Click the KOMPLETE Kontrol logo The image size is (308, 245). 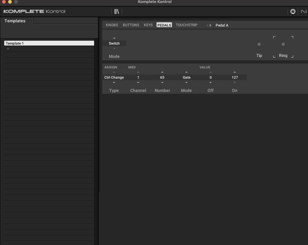tap(34, 11)
